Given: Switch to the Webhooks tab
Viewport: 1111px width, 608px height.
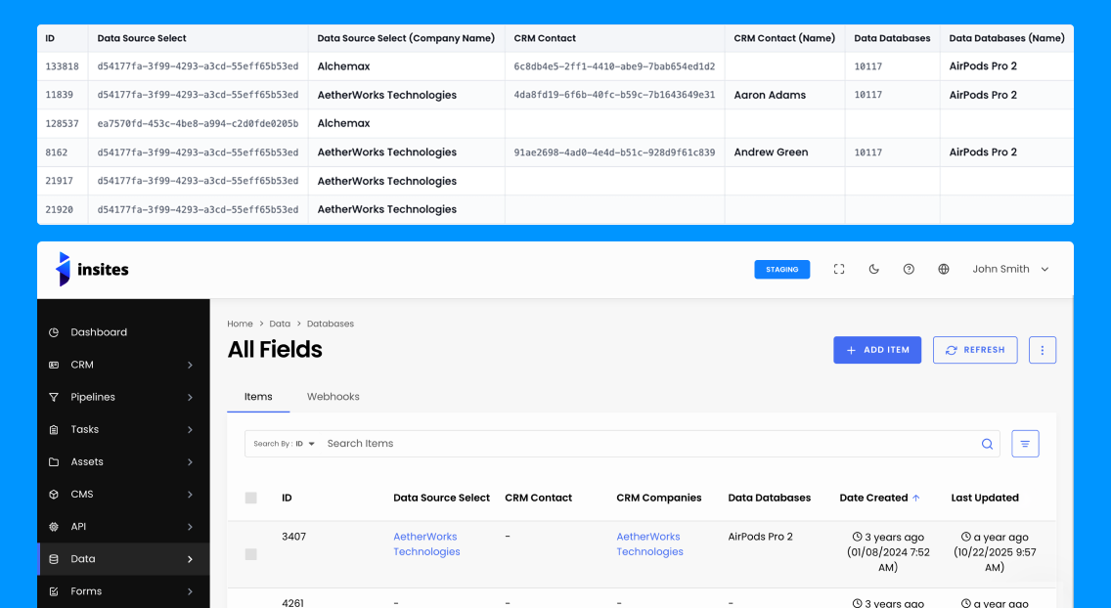Looking at the screenshot, I should click(x=333, y=396).
